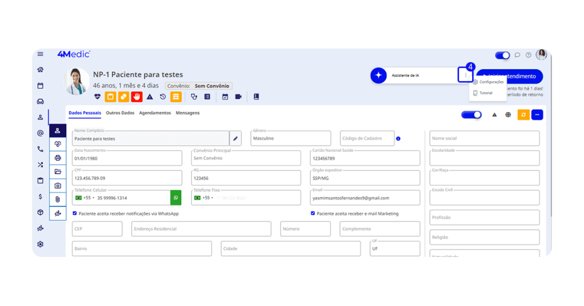The image size is (584, 306).
Task: Uncheck WhatsApp notifications checkbox
Action: pos(75,214)
